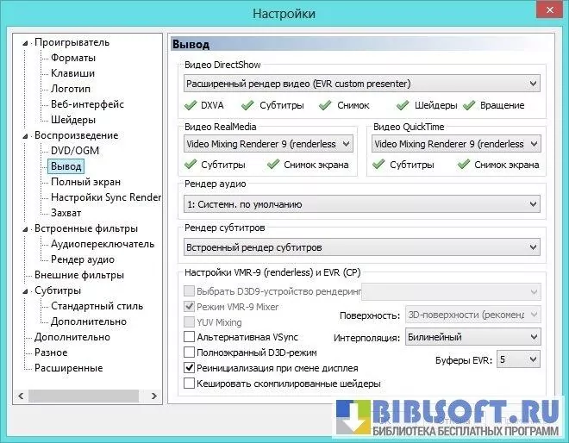569x443 pixels.
Task: Click the green DXVA checkmark icon
Action: click(x=191, y=106)
